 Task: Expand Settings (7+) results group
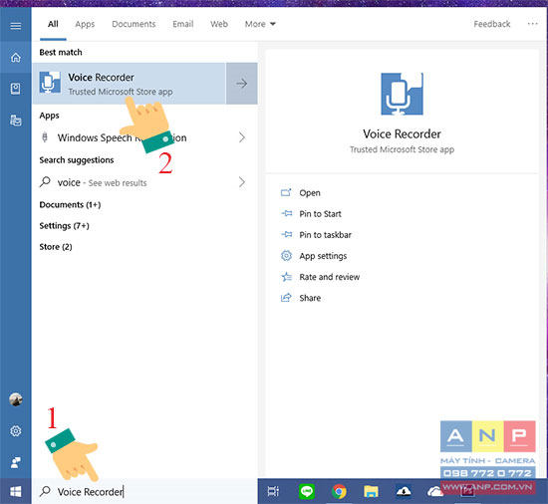[65, 226]
